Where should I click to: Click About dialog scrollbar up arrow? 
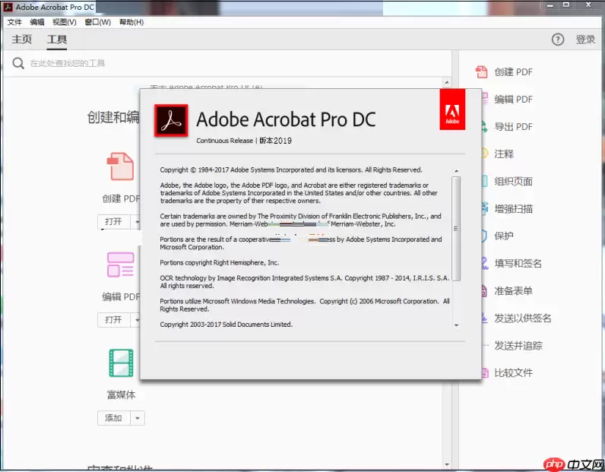pos(457,170)
